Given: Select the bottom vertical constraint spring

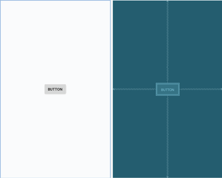Looking at the screenshot, I should 167,137.
